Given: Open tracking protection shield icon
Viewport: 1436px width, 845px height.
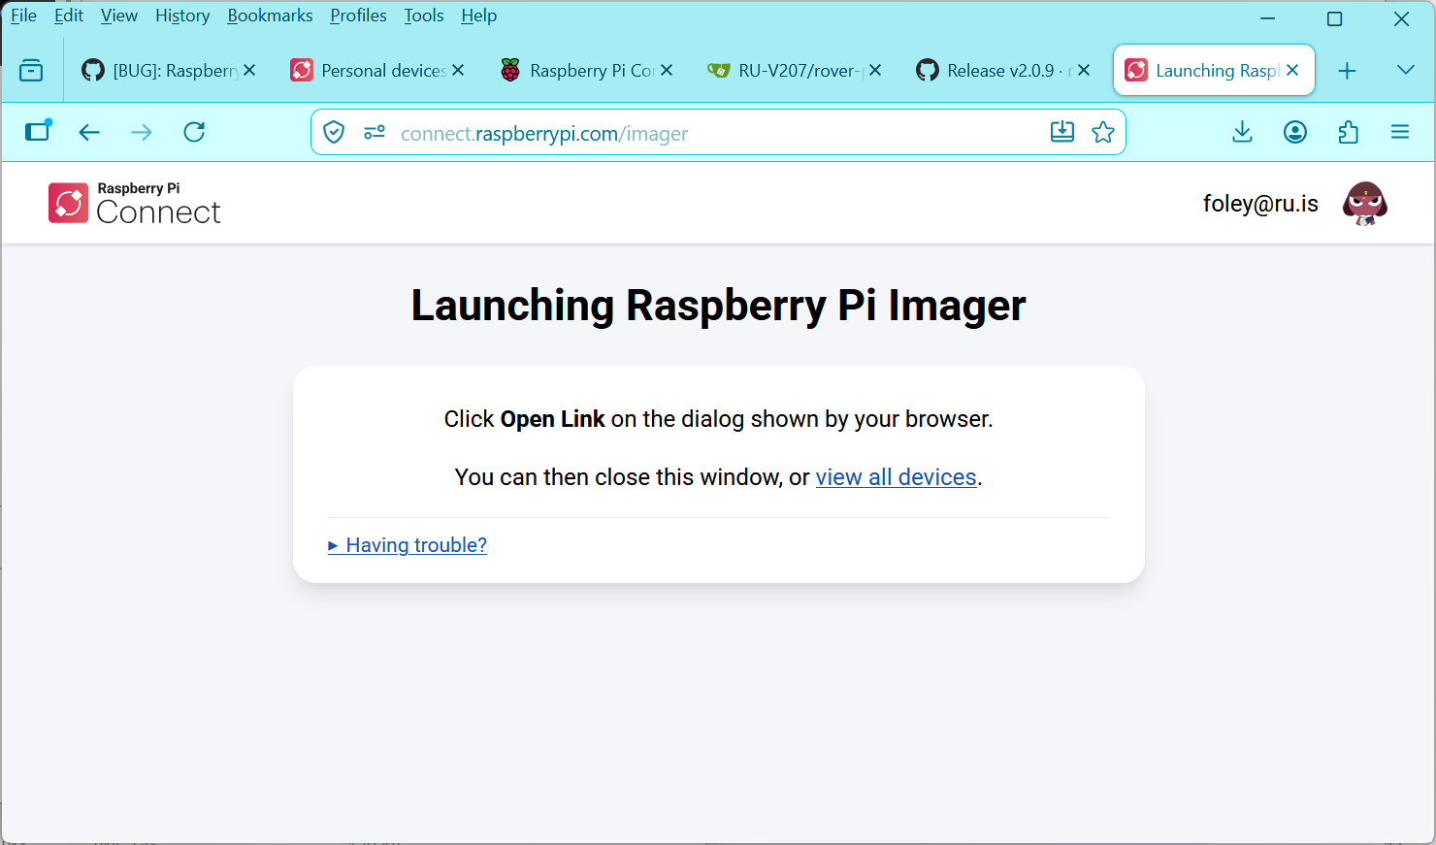Looking at the screenshot, I should coord(334,133).
